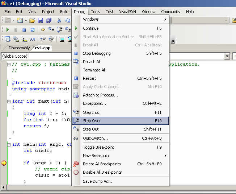Select Restart in the Debug menu

tap(120, 78)
